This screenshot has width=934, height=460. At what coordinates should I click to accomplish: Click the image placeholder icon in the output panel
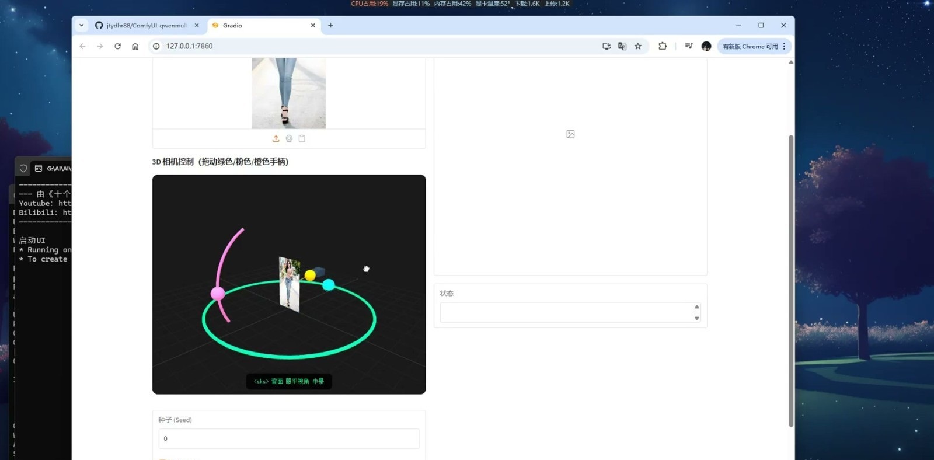pos(570,134)
